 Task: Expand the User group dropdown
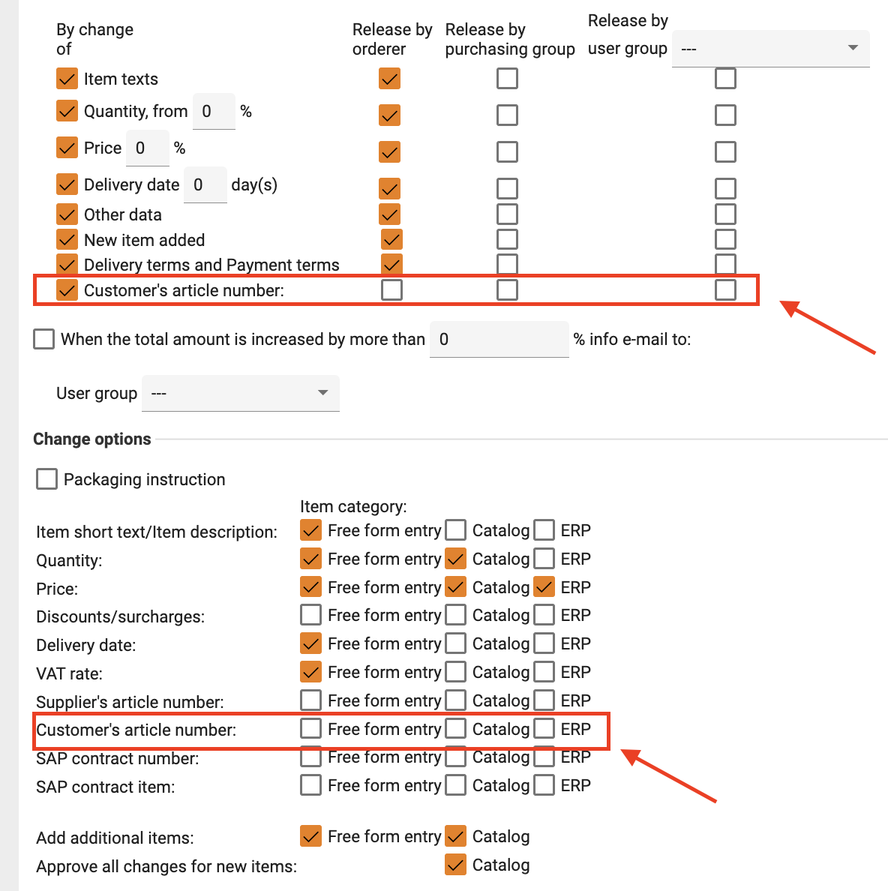pyautogui.click(x=240, y=393)
